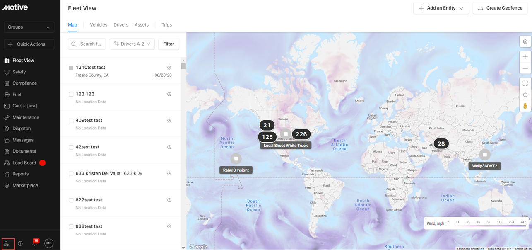The width and height of the screenshot is (532, 250).
Task: Open notifications bell with 10 badge
Action: coord(35,243)
